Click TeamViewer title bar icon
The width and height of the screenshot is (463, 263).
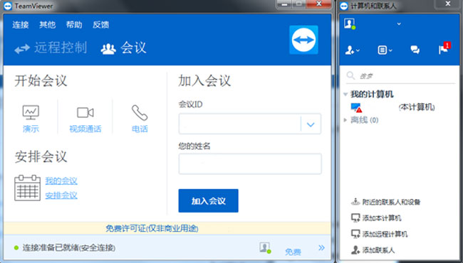(x=8, y=6)
